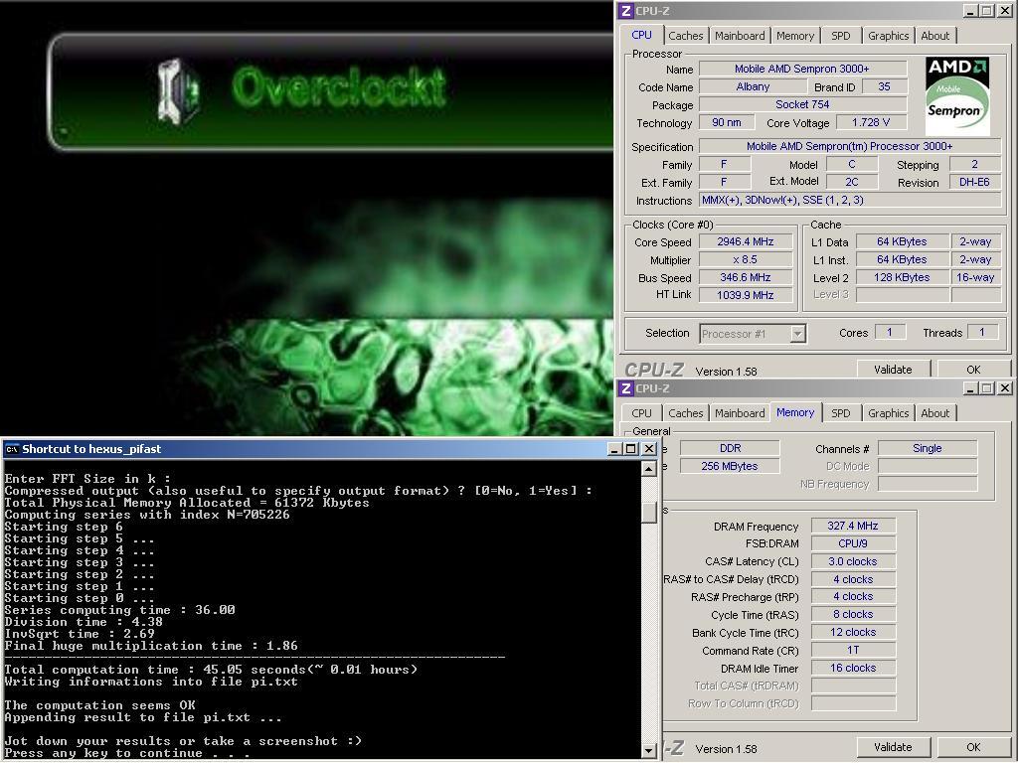Close the lower CPU-Z Memory window
Viewport: 1018px width, 763px height.
click(1004, 388)
